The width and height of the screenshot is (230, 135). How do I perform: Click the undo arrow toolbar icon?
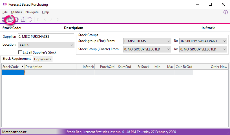click(x=30, y=19)
